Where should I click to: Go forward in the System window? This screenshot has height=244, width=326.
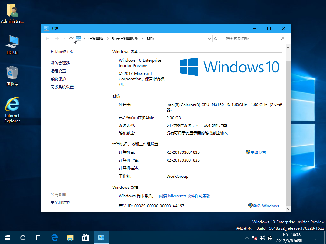[x=57, y=38]
